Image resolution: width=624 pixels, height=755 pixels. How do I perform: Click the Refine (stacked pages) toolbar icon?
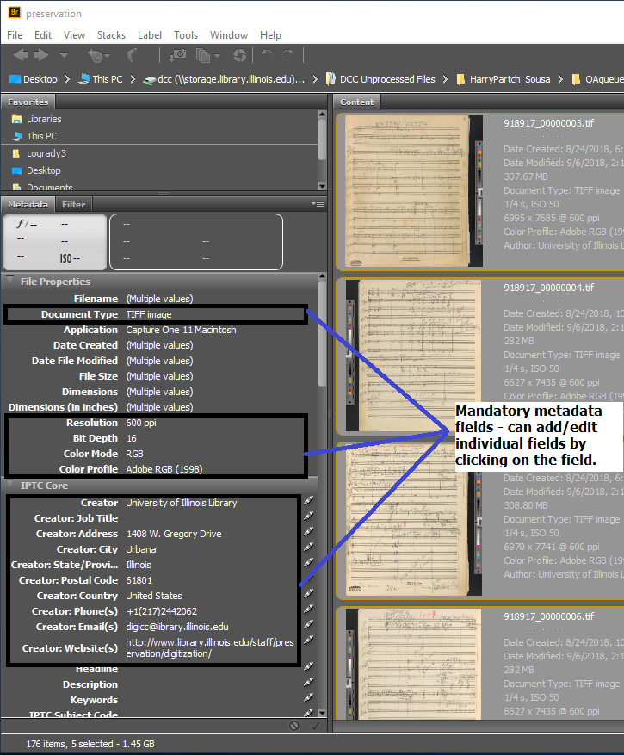[x=204, y=56]
